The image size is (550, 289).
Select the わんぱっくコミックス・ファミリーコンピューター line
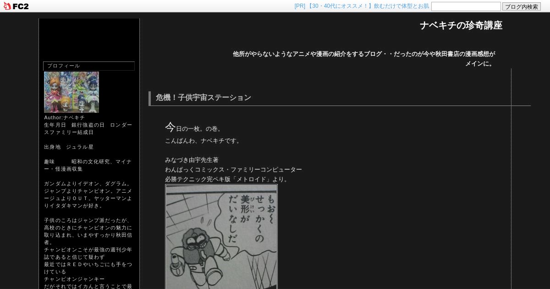click(x=233, y=170)
